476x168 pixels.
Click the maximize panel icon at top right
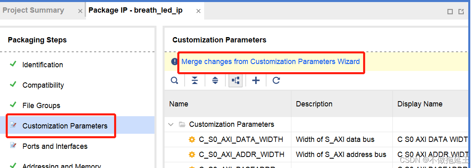pos(450,11)
